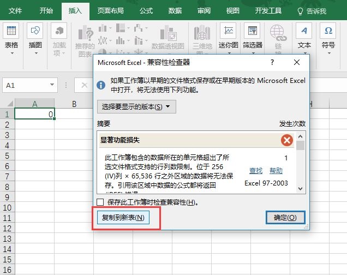Screen dimensions: 347x275
Task: Click the summary list scrollbar thumb
Action: pyautogui.click(x=300, y=146)
